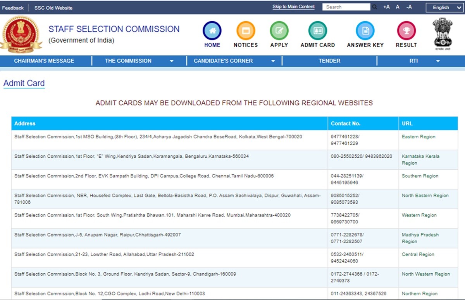
Task: Click the Answer Key document icon
Action: point(365,31)
